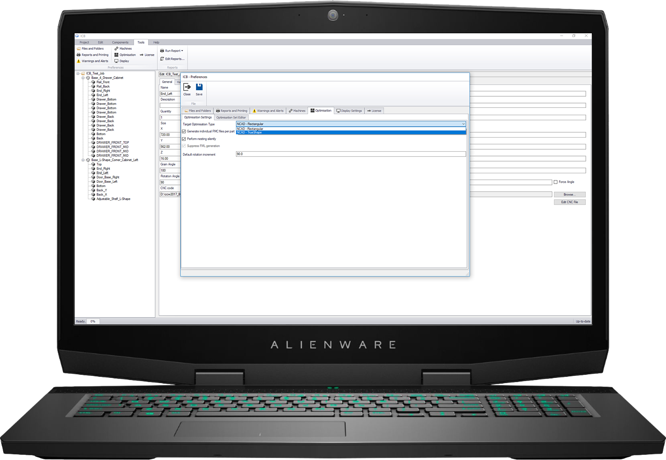Viewport: 666px width, 460px height.
Task: Toggle Generate individual FMC files per part
Action: pos(184,132)
